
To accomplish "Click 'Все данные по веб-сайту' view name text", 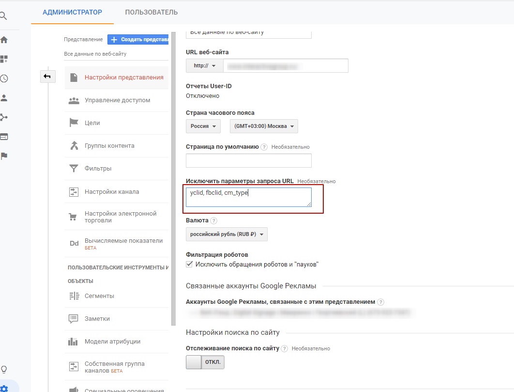I will coord(95,54).
